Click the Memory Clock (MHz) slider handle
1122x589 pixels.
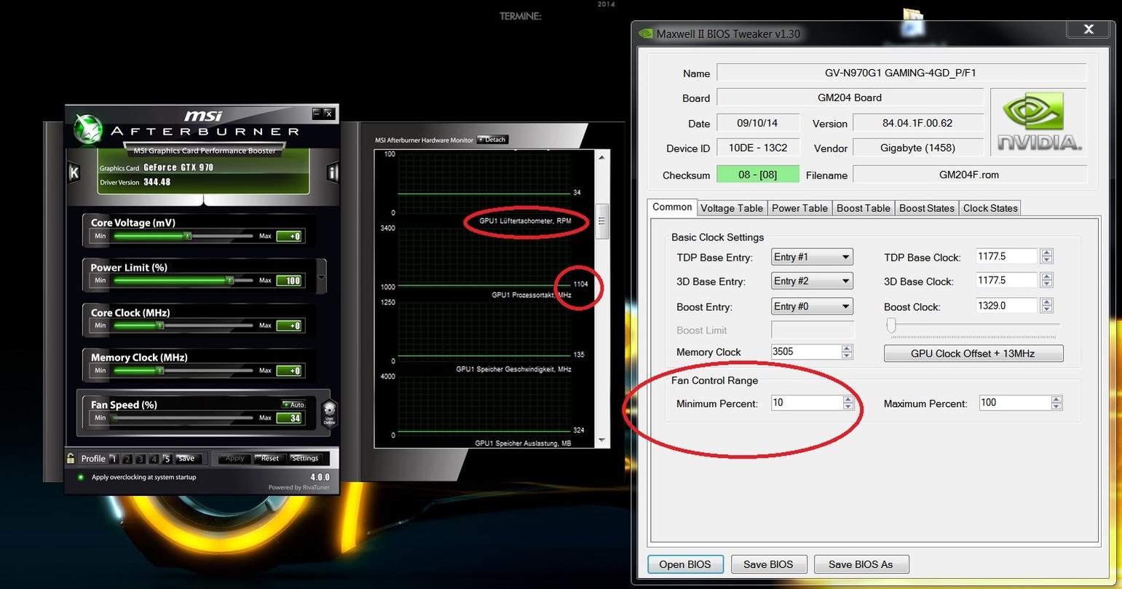point(158,371)
